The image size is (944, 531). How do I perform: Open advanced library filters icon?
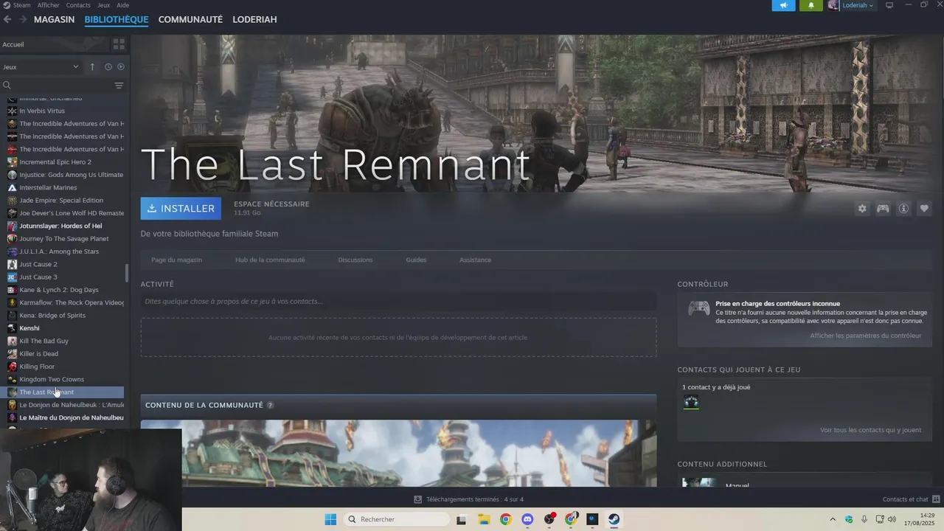(x=119, y=86)
